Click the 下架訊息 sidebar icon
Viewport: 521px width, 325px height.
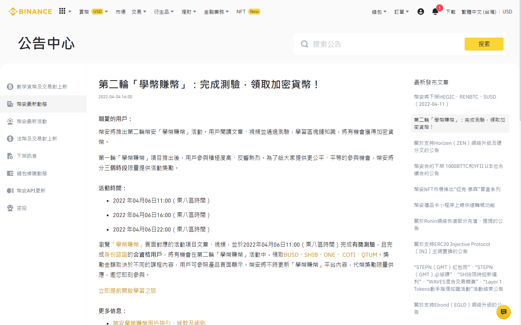[10, 156]
